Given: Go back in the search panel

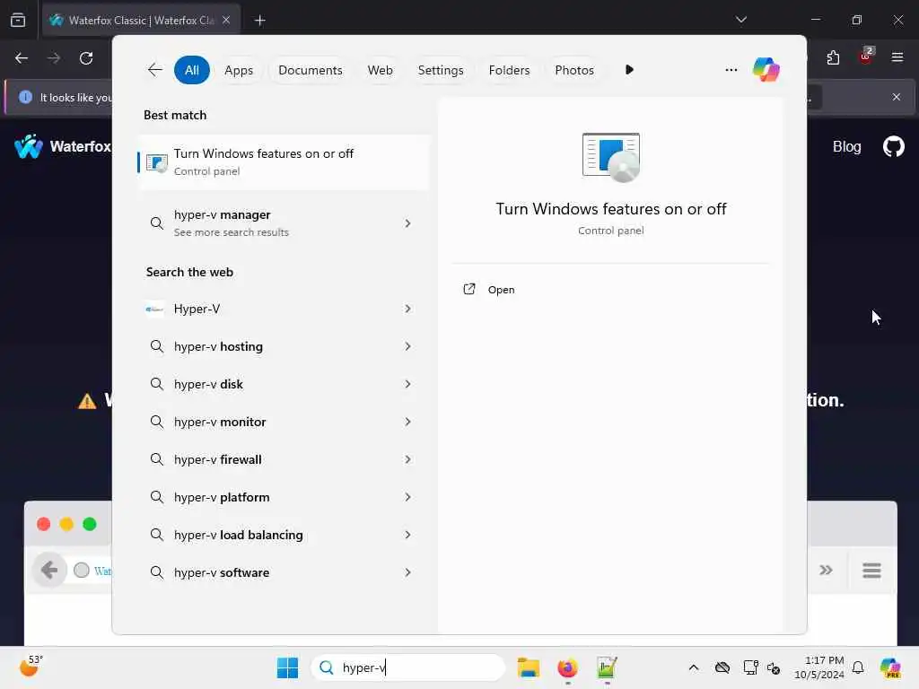Looking at the screenshot, I should pos(154,70).
